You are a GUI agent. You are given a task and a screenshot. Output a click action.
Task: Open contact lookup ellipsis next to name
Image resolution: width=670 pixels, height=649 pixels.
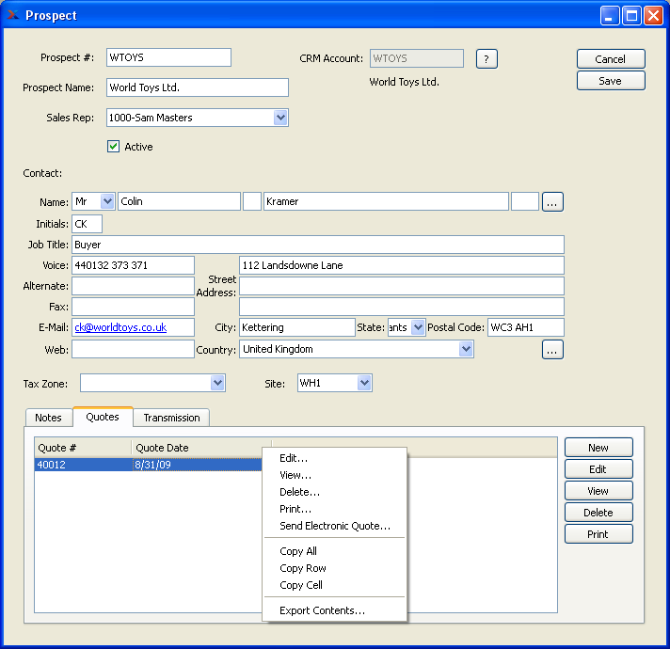coord(553,201)
